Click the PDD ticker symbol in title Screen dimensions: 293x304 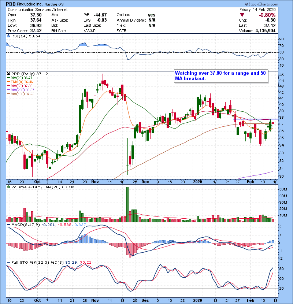pyautogui.click(x=11, y=4)
